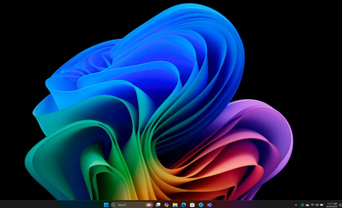
Task: Open File Explorer folder icon
Action: 175,205
